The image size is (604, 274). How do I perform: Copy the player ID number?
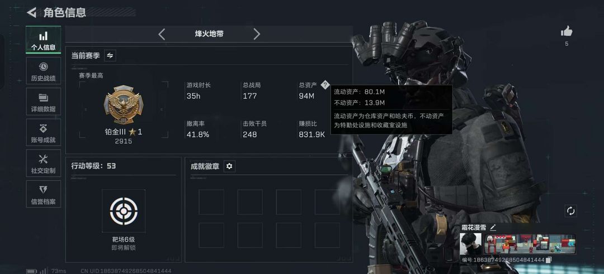tap(550, 260)
